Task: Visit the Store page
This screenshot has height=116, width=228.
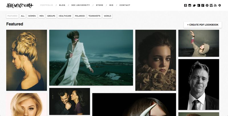Action: click(x=99, y=5)
